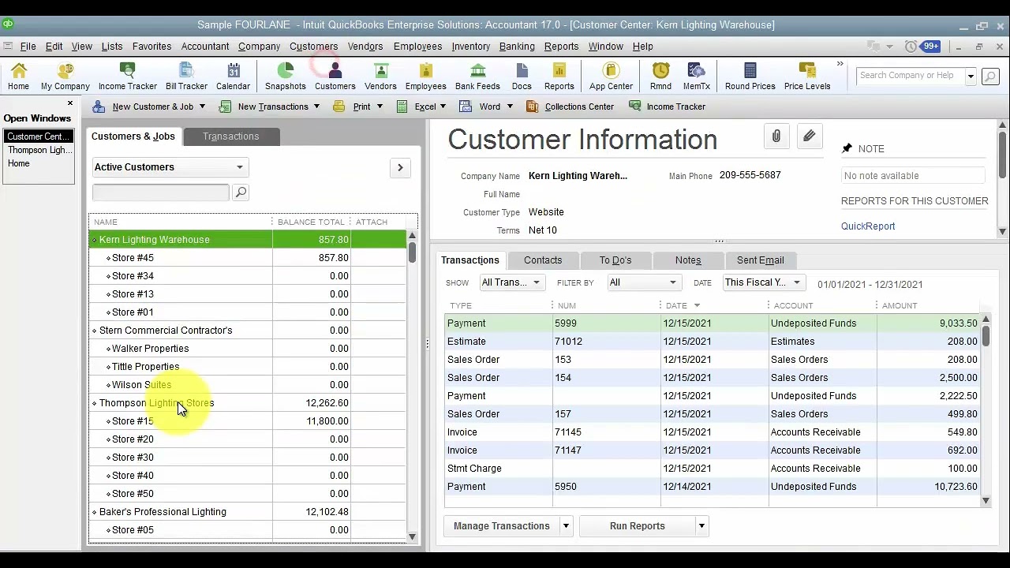
Task: Click the customer search input field
Action: click(x=161, y=192)
